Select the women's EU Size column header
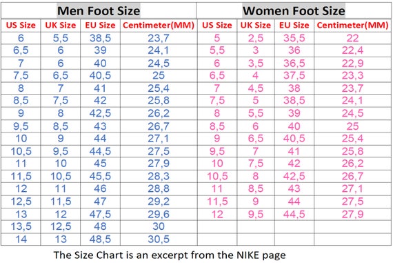Screen dimensions: 393x263 pyautogui.click(x=294, y=25)
